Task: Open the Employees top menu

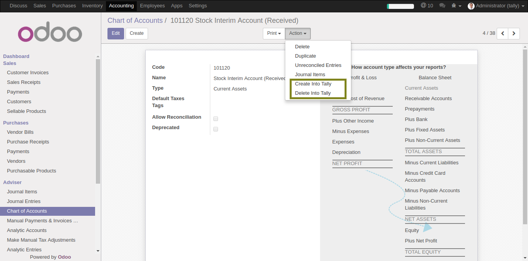Action: [152, 6]
